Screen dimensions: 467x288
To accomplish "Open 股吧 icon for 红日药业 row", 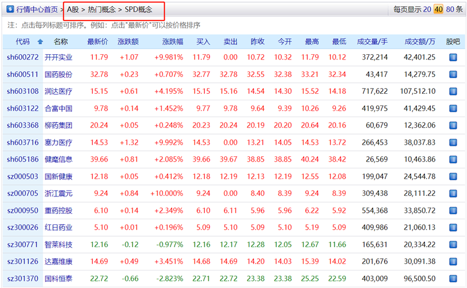I will 453,227.
